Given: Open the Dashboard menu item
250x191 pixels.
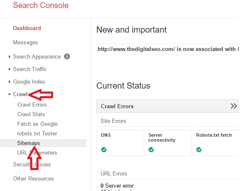Looking at the screenshot, I should pos(27,28).
